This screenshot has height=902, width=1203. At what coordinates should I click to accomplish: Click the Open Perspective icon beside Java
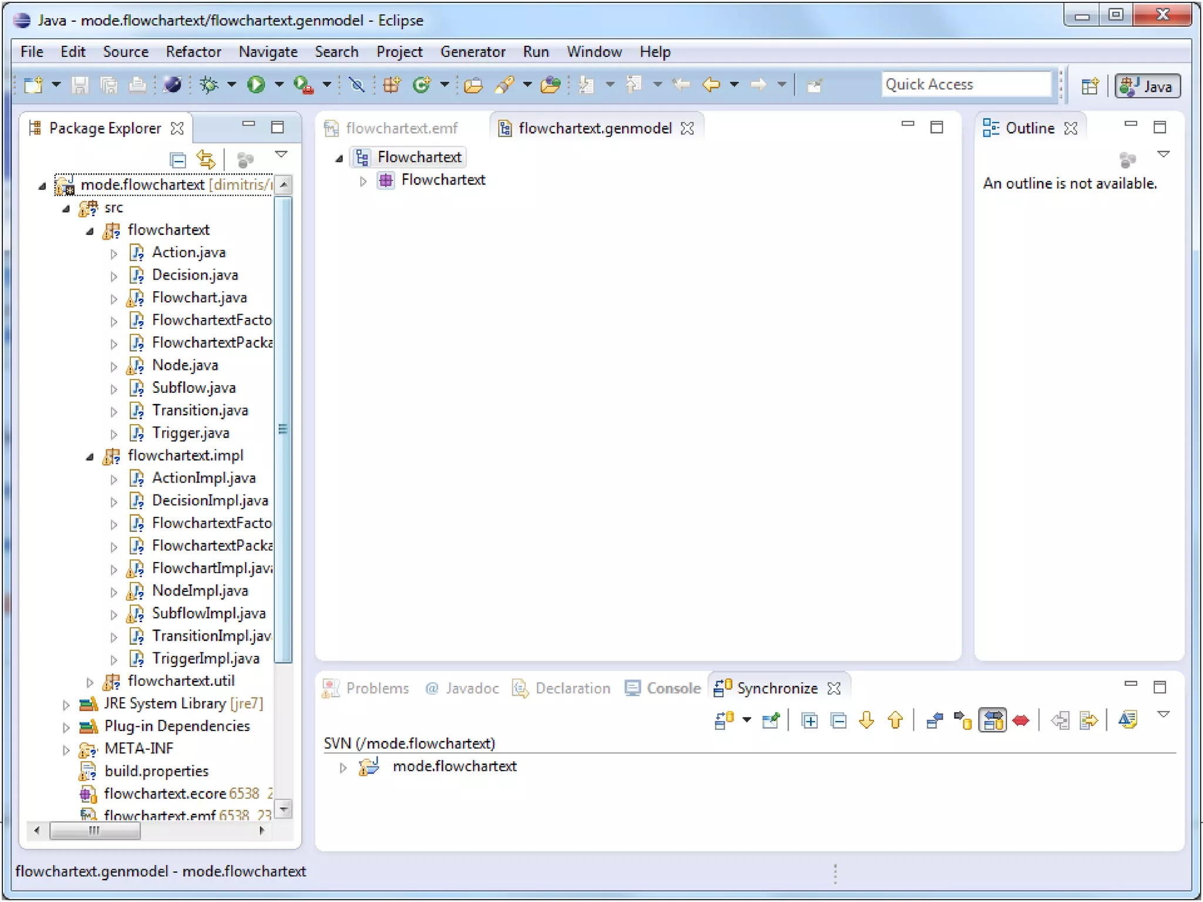click(1090, 86)
